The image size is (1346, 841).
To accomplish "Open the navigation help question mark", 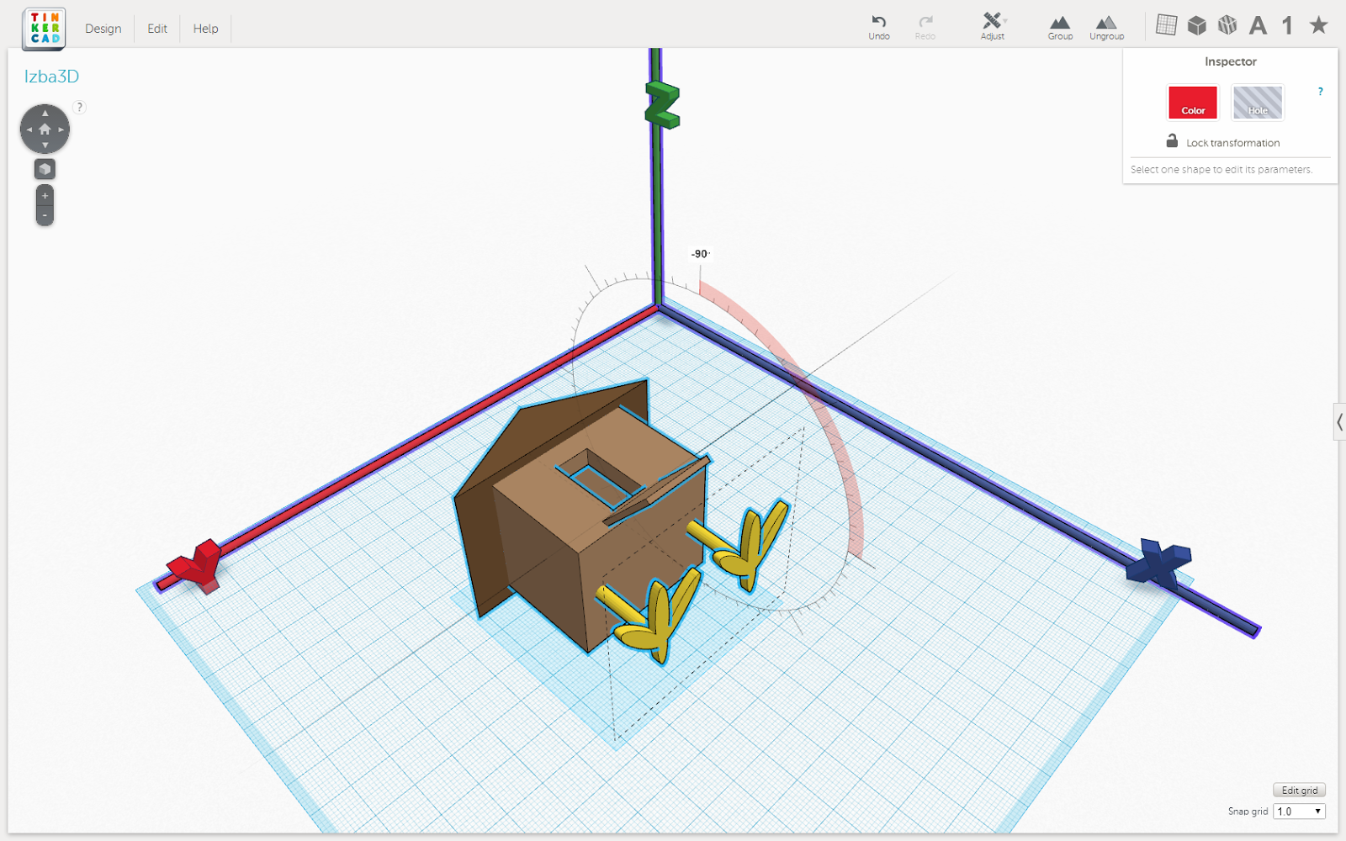I will (79, 107).
